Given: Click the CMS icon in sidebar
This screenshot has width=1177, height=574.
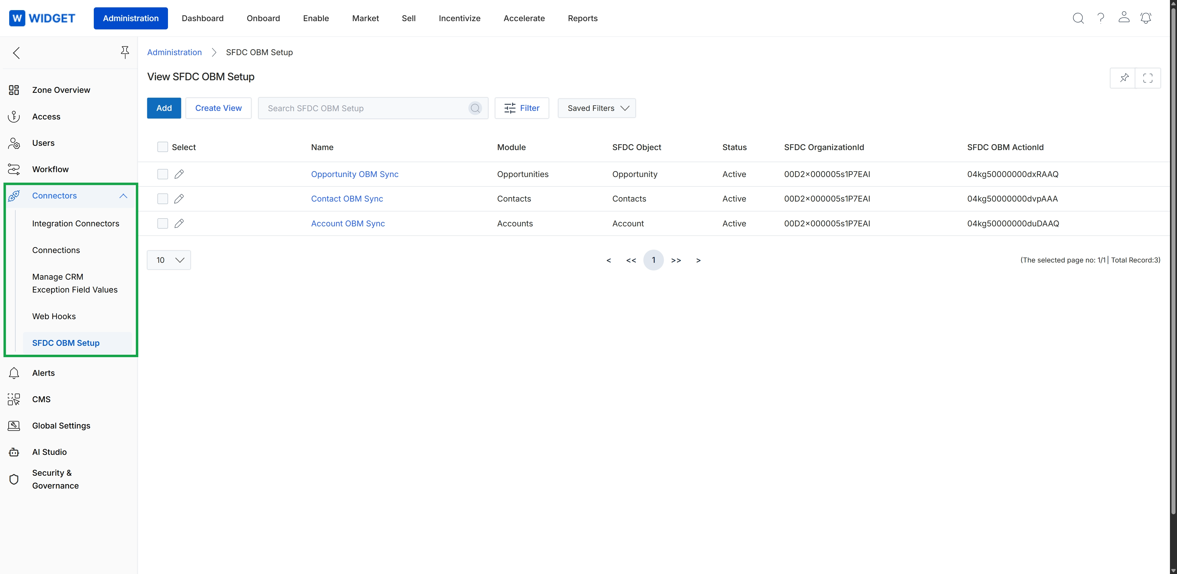Looking at the screenshot, I should pos(14,399).
